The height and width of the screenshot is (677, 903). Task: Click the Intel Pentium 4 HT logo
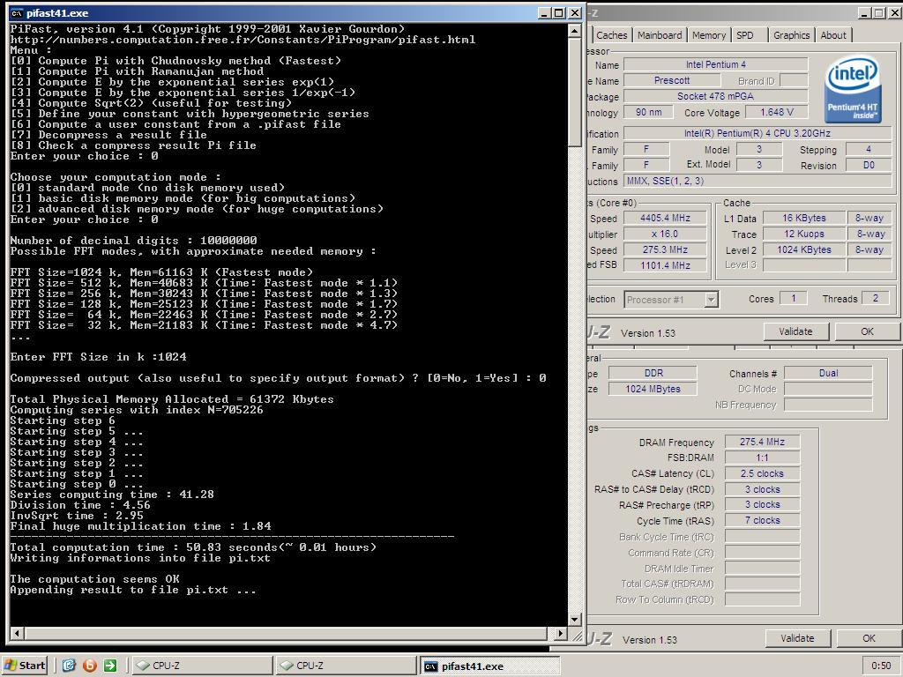pyautogui.click(x=852, y=89)
